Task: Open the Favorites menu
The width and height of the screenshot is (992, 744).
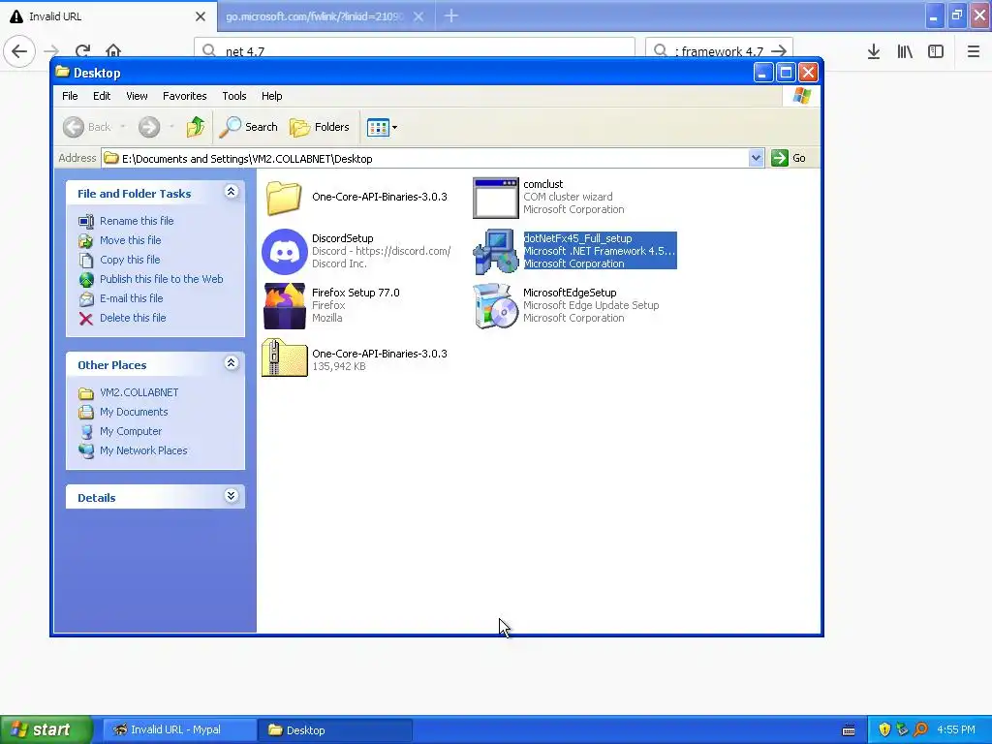Action: pos(185,96)
